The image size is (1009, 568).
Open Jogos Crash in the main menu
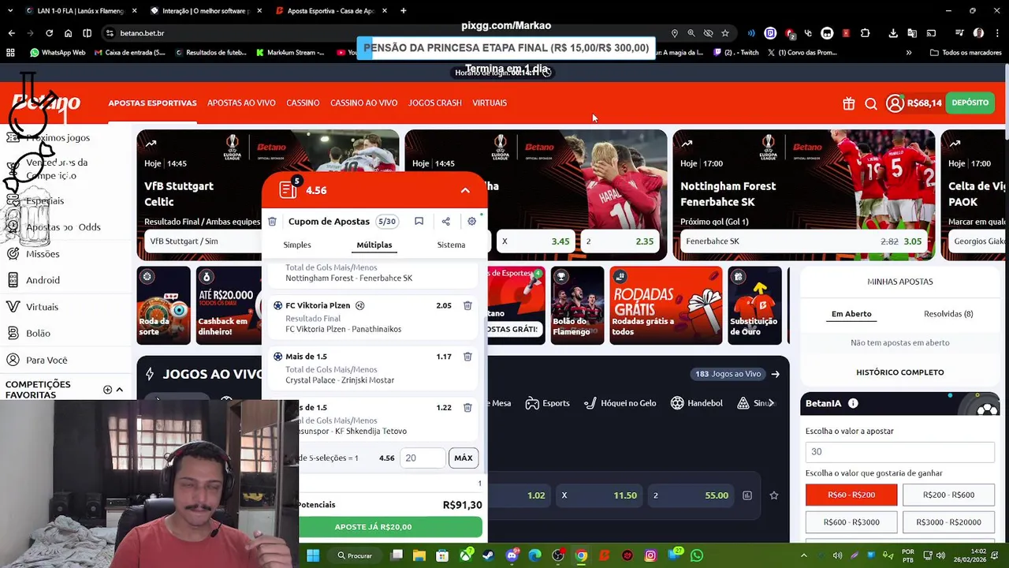pyautogui.click(x=434, y=103)
